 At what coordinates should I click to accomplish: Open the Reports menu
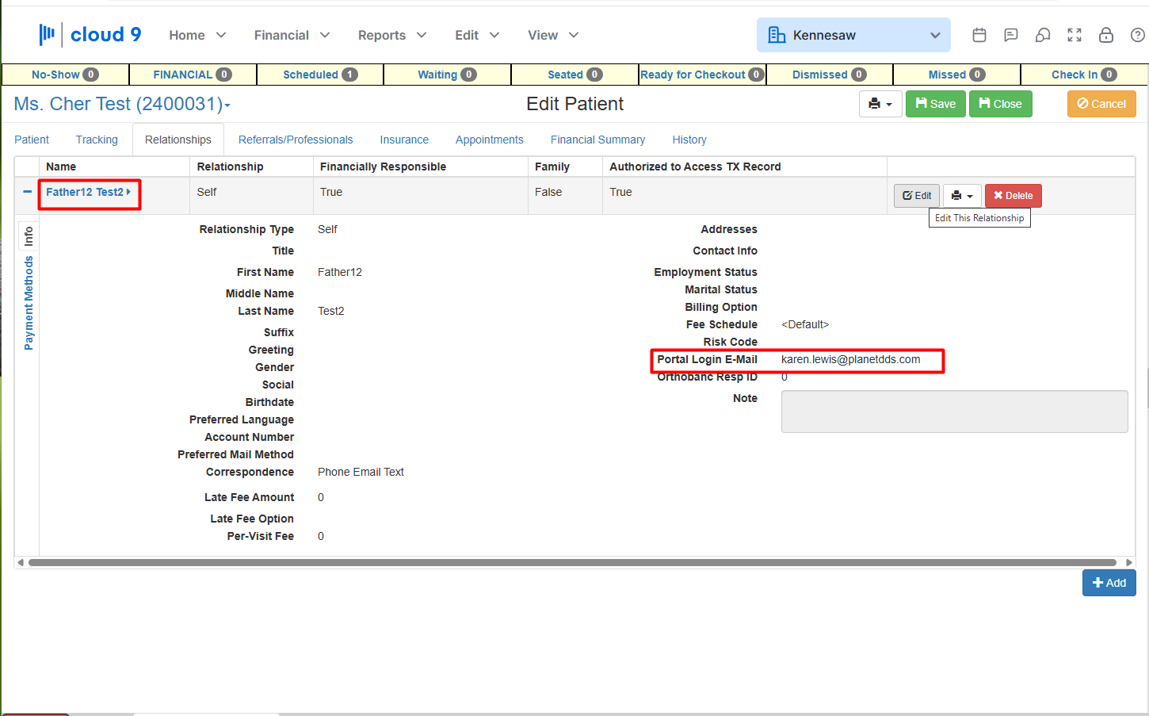click(392, 35)
